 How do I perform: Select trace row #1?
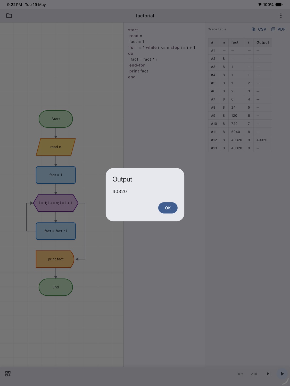[x=240, y=51]
